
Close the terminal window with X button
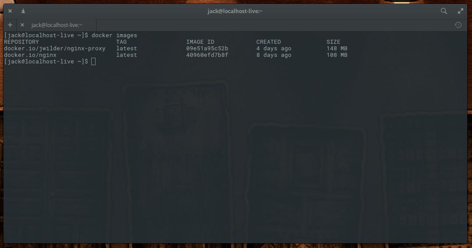10,11
